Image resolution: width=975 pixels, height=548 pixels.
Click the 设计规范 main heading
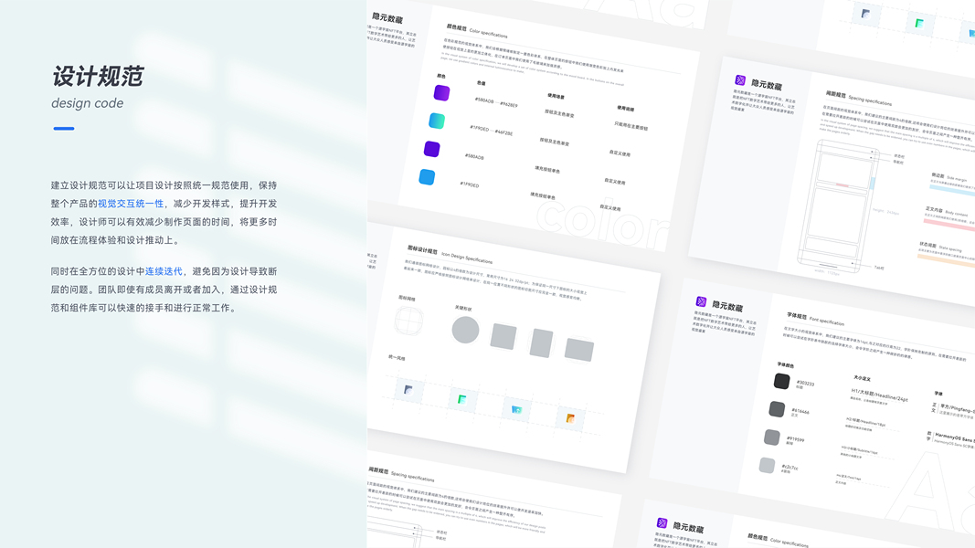click(98, 77)
